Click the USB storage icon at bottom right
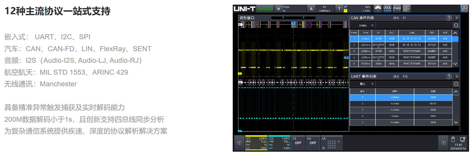The image size is (476, 156). [x=453, y=139]
